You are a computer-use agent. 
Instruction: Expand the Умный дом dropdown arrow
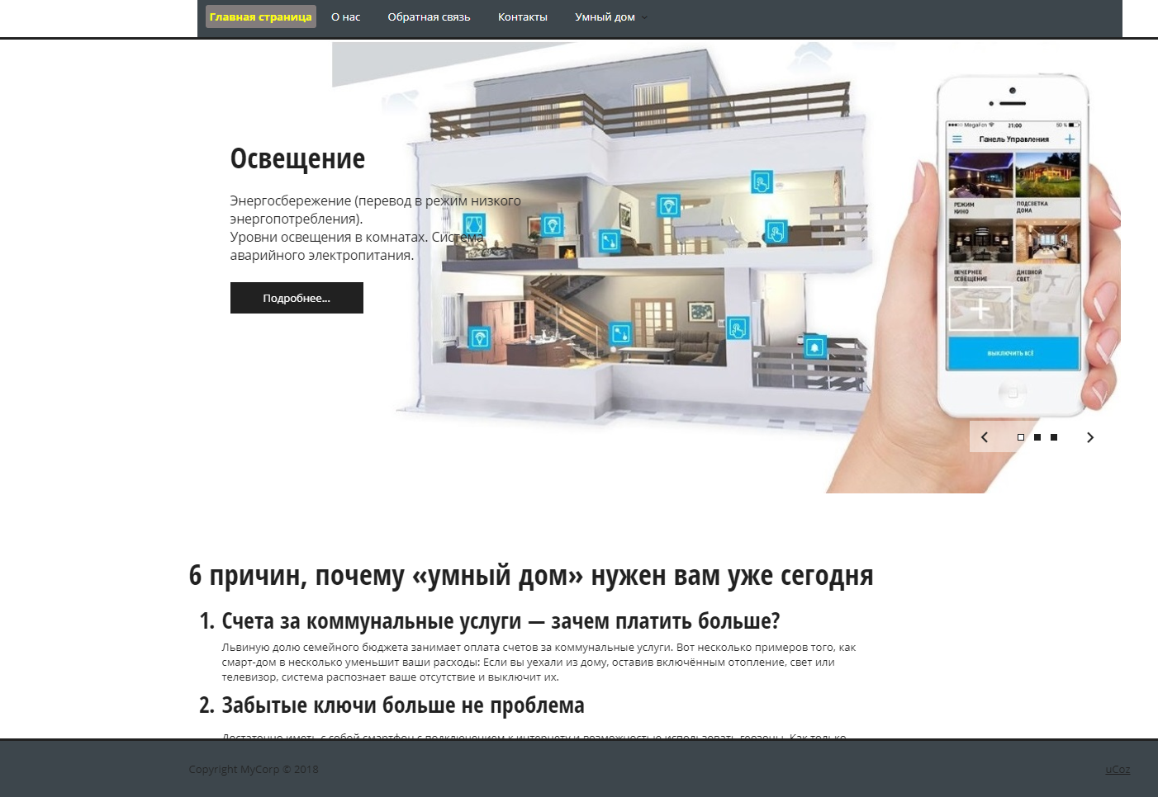[645, 17]
